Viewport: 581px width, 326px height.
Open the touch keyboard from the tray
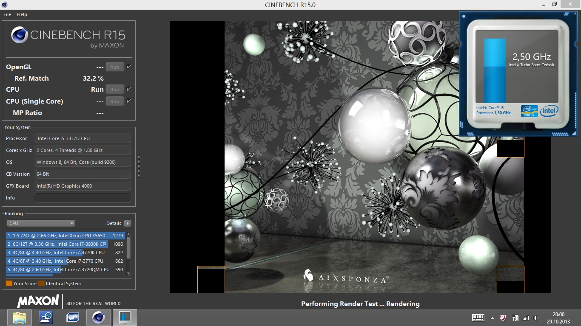478,318
